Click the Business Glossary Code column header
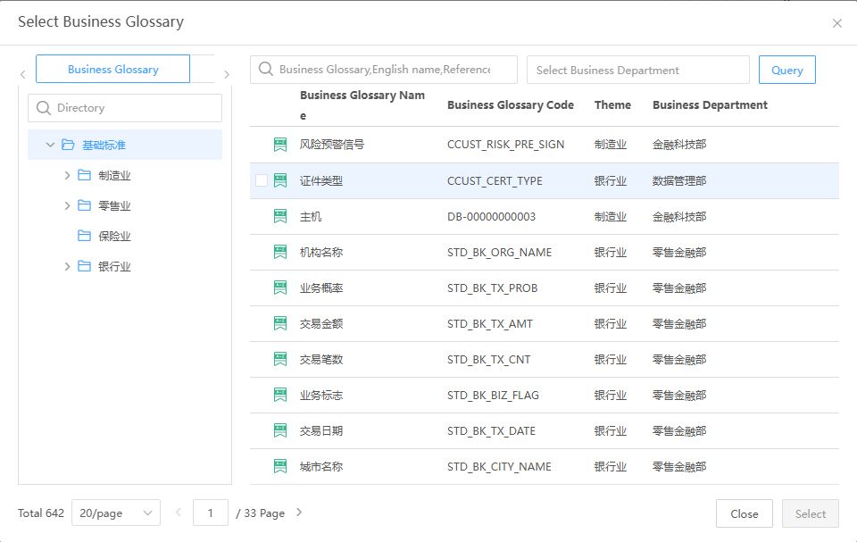Screen dimensions: 857x542 coord(511,105)
